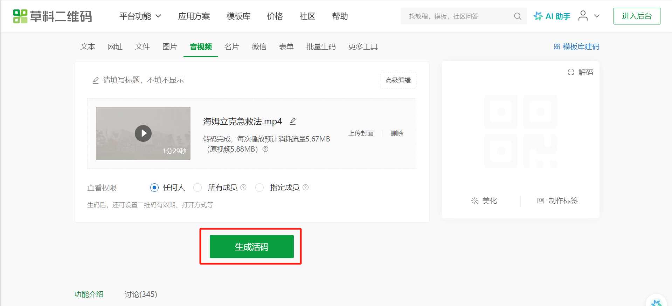Switch to the 图片 tab
The image size is (672, 306).
pyautogui.click(x=170, y=46)
